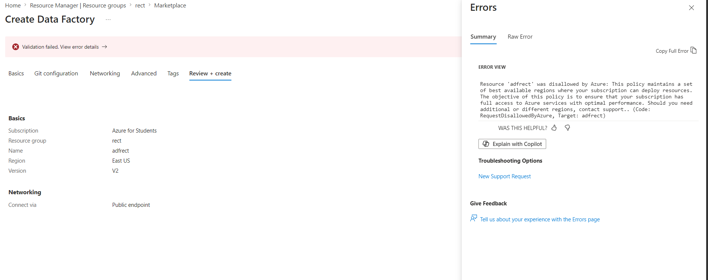Click the 'Name' field label

click(16, 151)
